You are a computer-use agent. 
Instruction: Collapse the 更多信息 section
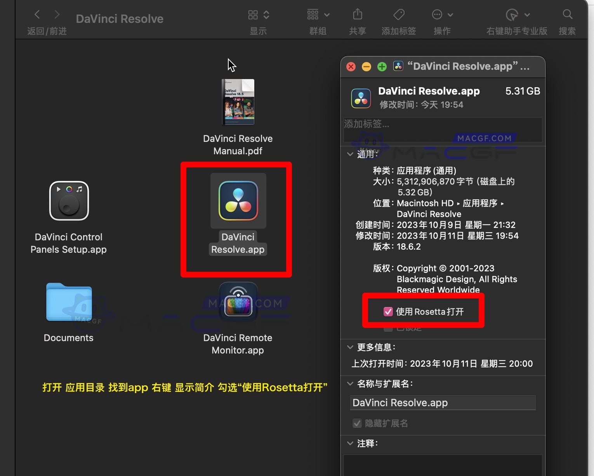(350, 347)
